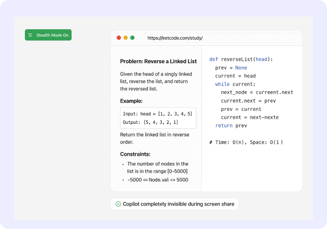Click the 'prev = None' code line
The height and width of the screenshot is (229, 327).
[231, 68]
